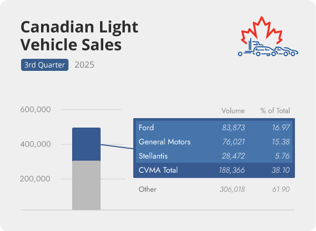316x231 pixels.
Task: Click the Volume column header
Action: click(233, 111)
